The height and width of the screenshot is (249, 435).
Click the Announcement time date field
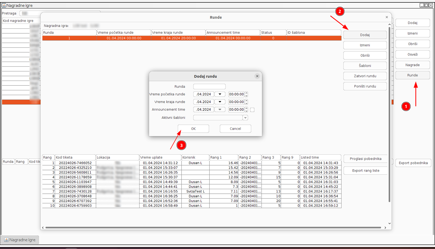click(204, 110)
